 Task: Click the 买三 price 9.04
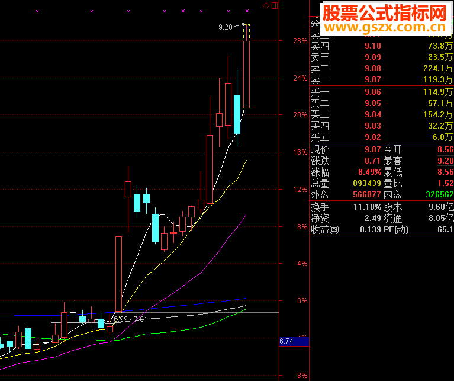click(373, 115)
